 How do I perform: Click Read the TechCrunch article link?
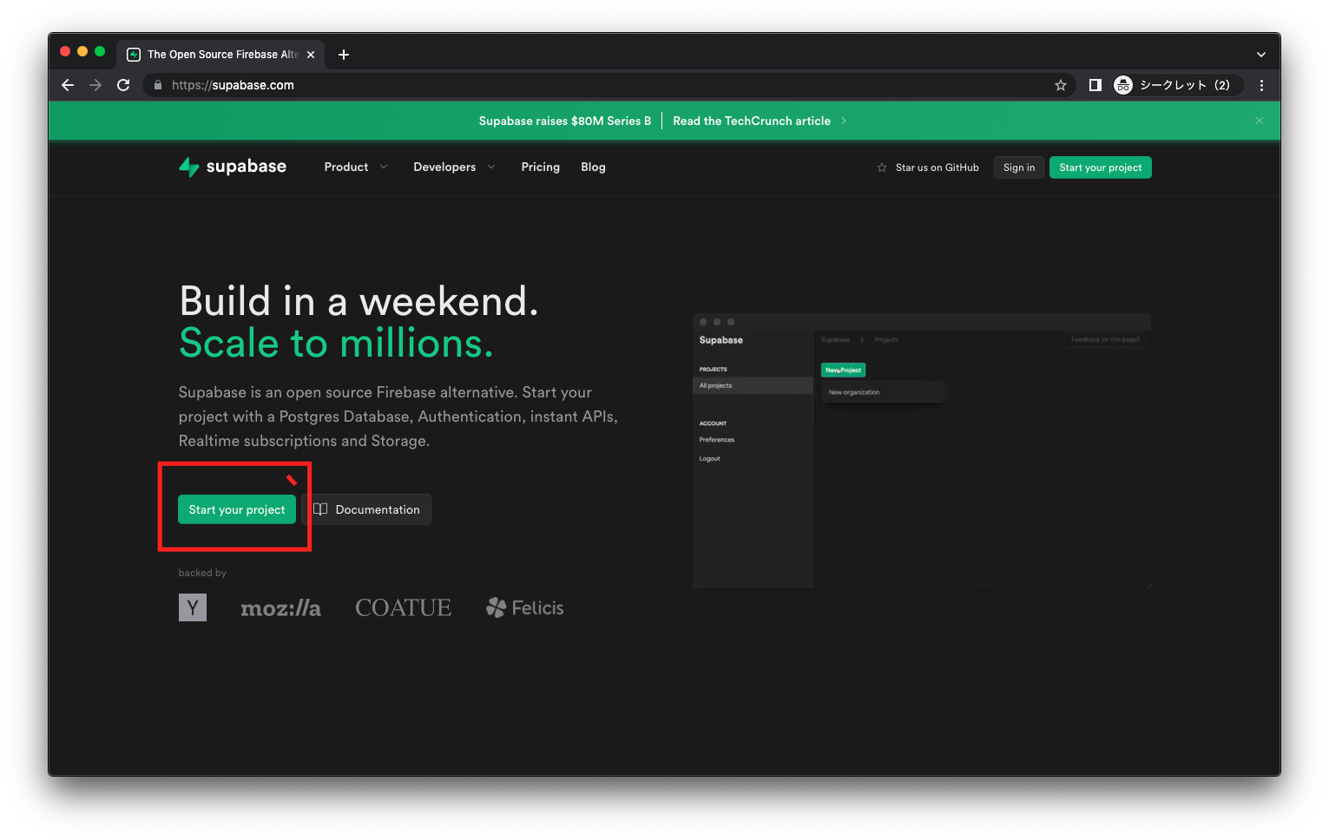[x=759, y=121]
